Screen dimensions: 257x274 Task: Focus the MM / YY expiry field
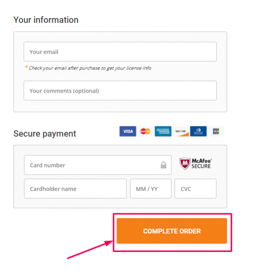151,189
